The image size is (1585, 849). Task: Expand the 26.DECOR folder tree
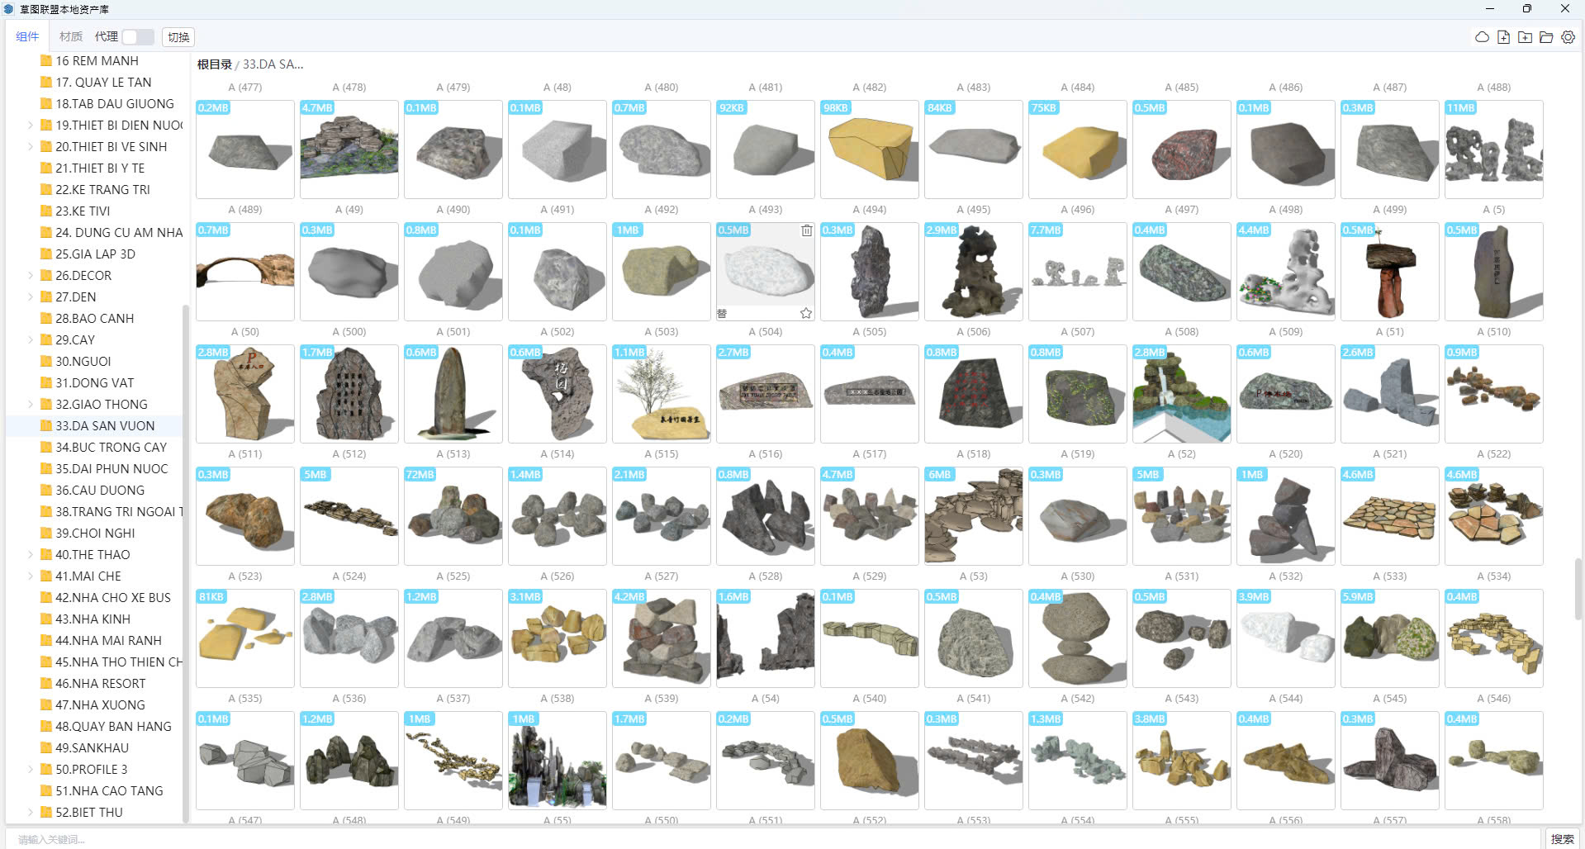coord(31,276)
